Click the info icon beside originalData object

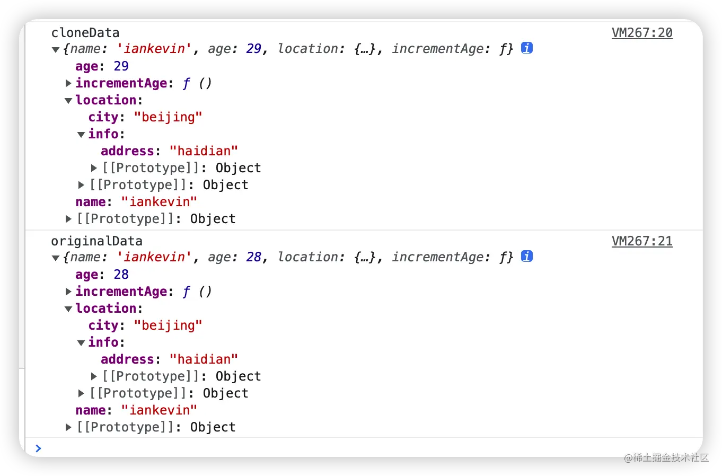526,256
